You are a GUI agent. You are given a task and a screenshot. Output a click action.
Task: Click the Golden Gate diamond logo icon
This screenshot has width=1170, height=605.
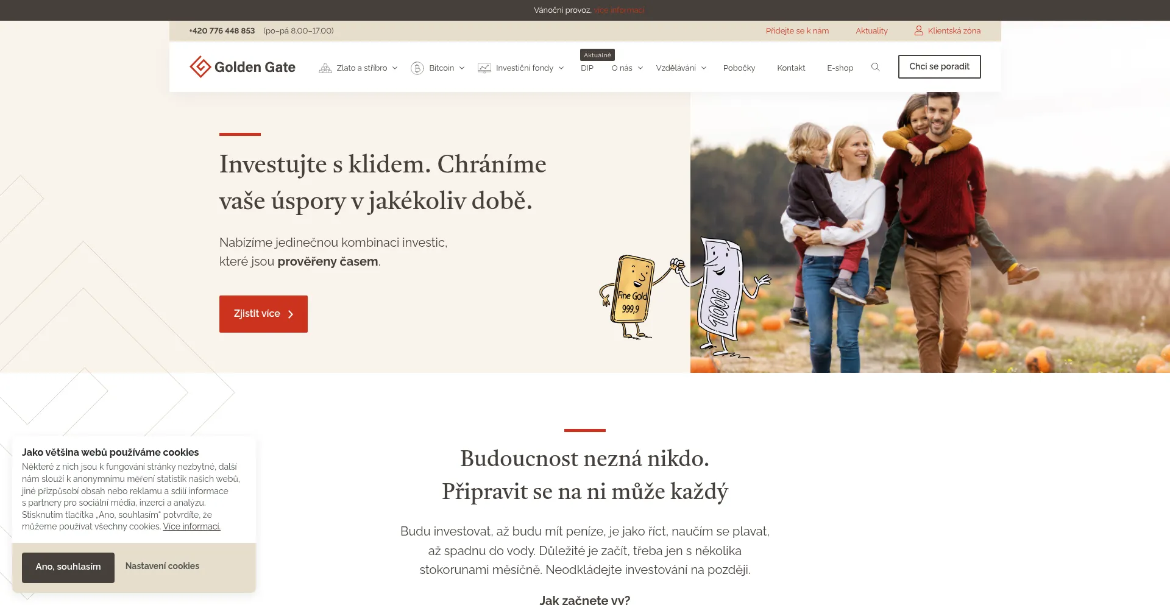pyautogui.click(x=200, y=67)
